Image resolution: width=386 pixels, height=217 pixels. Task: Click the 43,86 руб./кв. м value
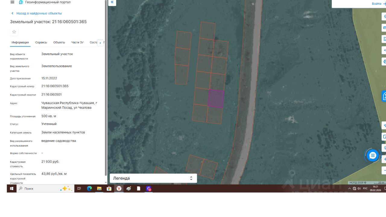[54, 174]
